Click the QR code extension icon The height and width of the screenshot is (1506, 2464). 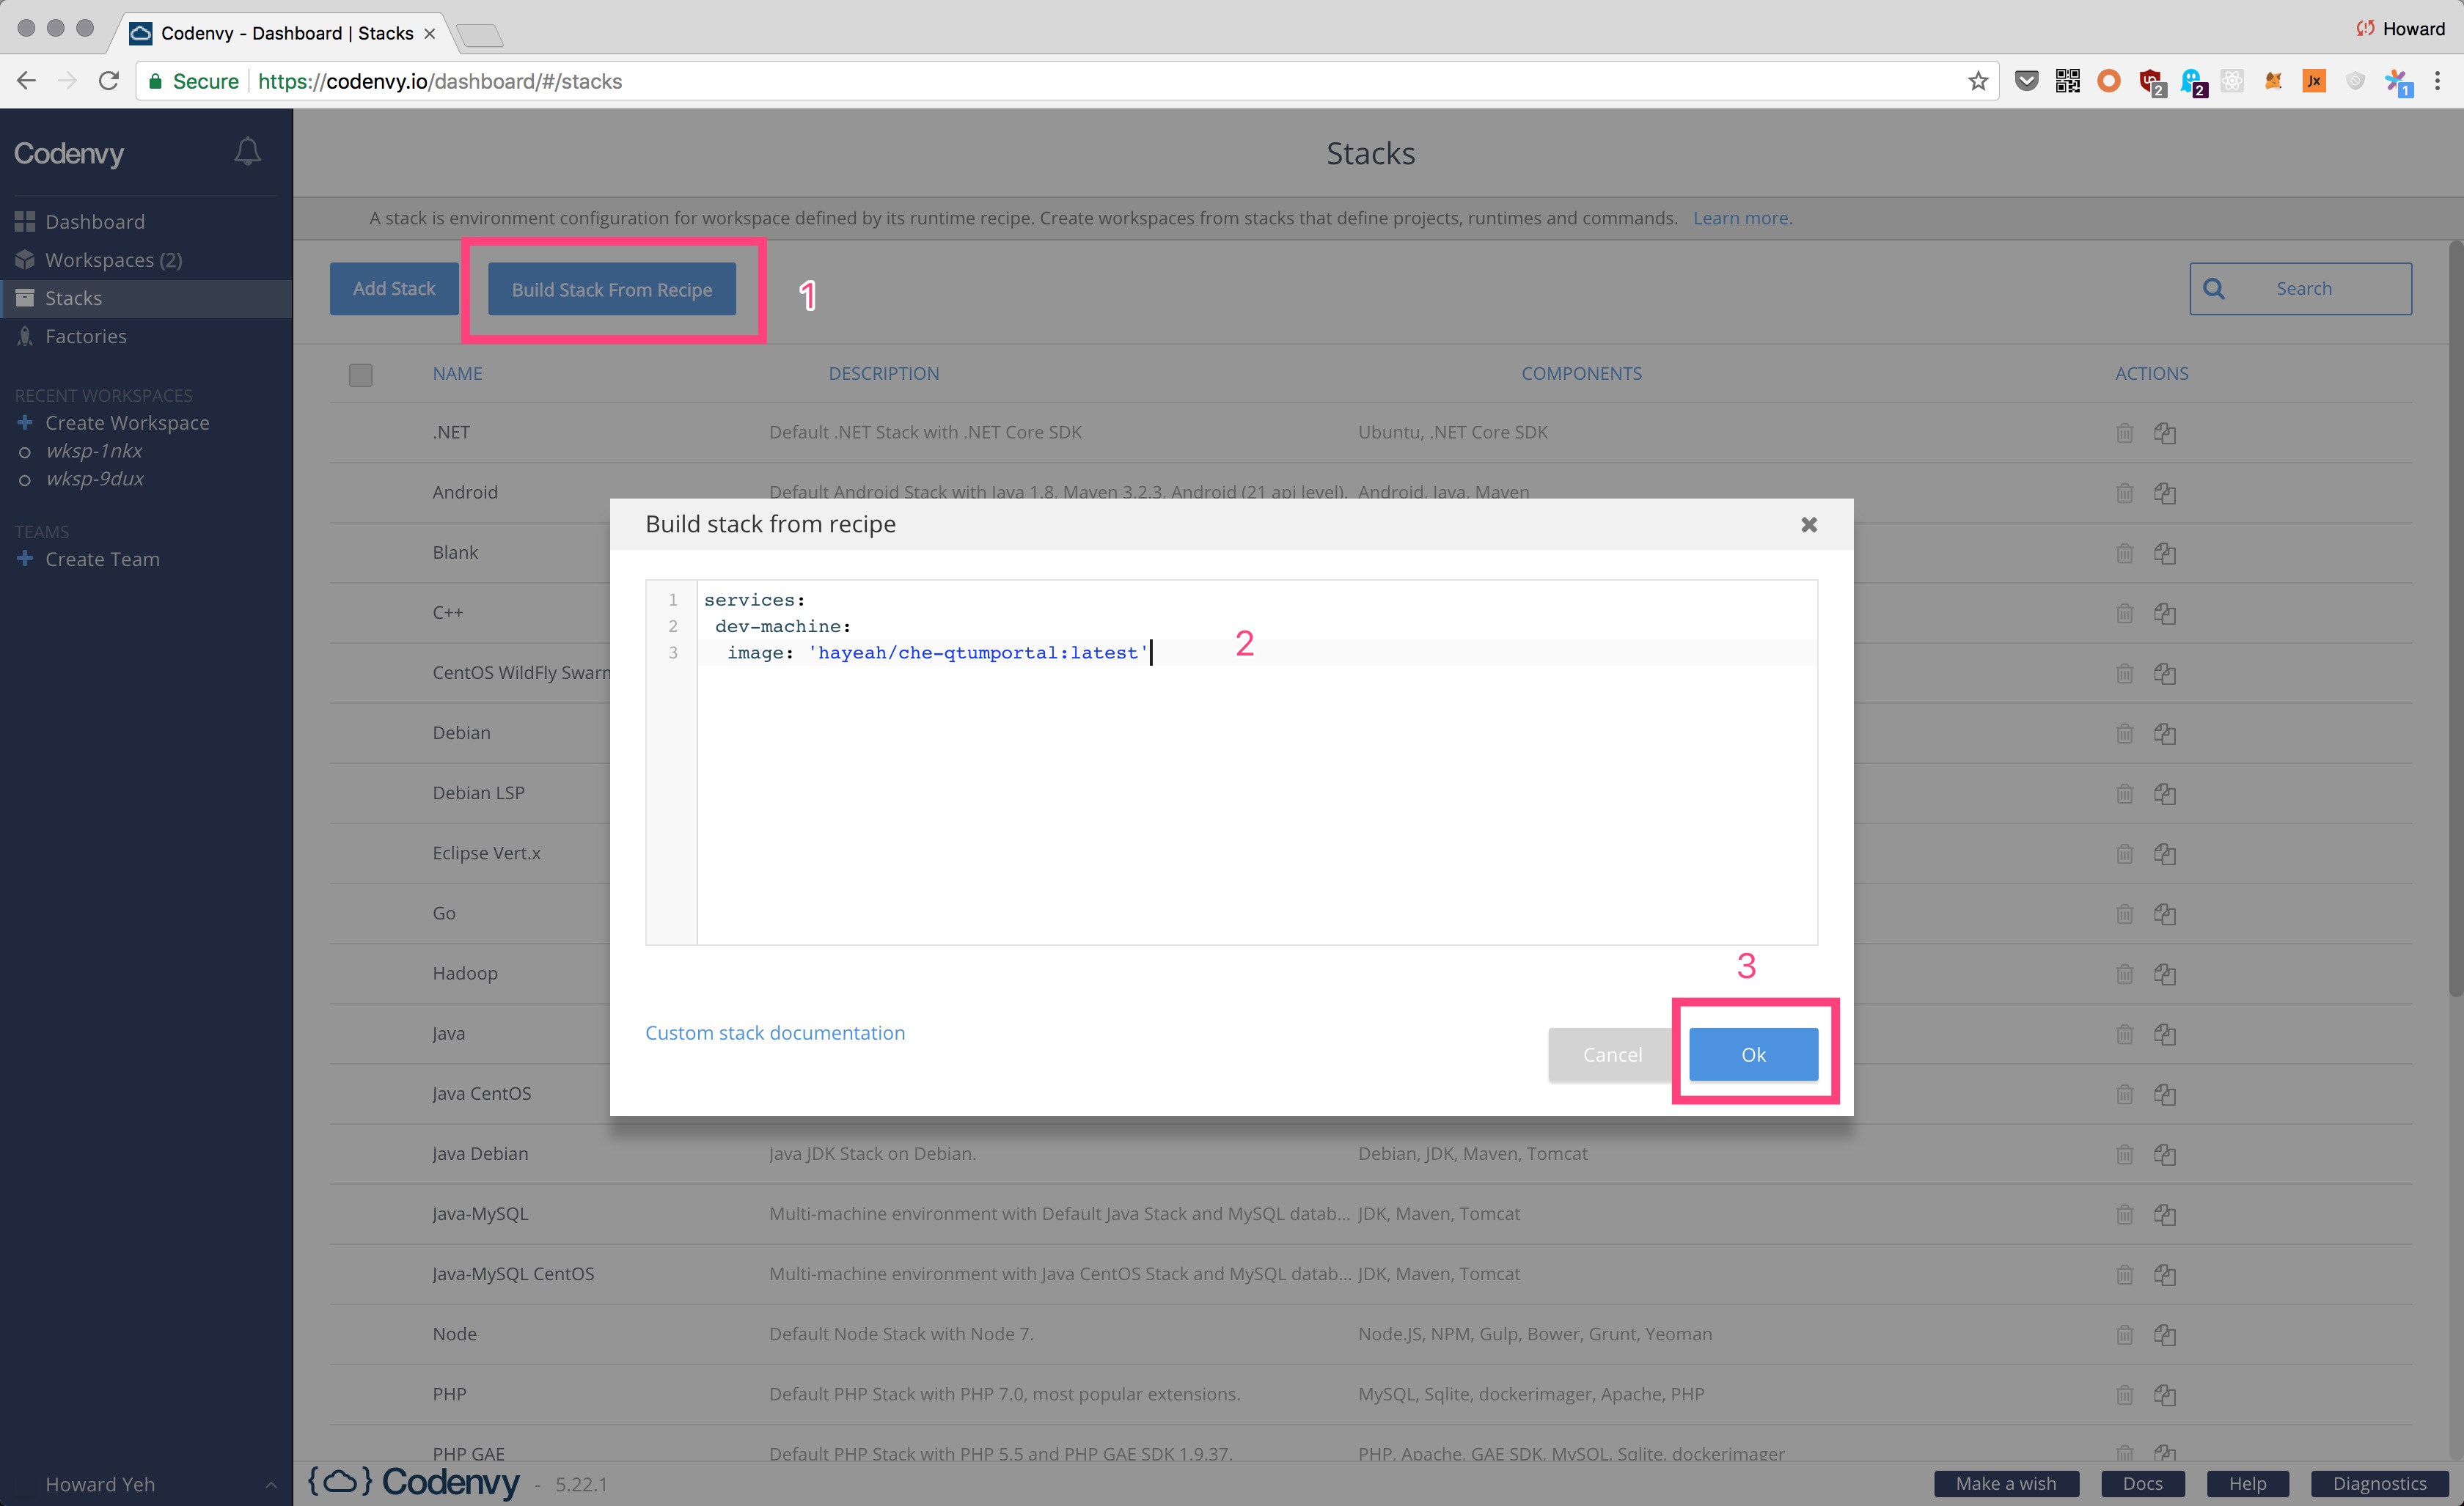[x=2067, y=81]
